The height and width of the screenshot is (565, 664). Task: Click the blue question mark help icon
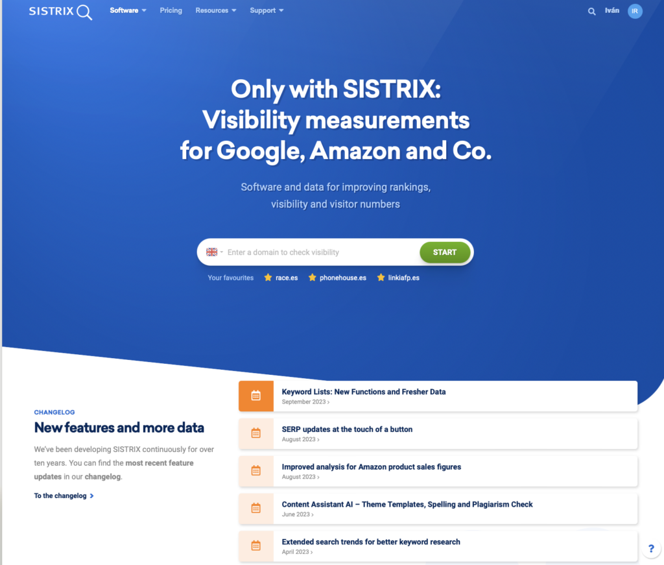[x=651, y=549]
